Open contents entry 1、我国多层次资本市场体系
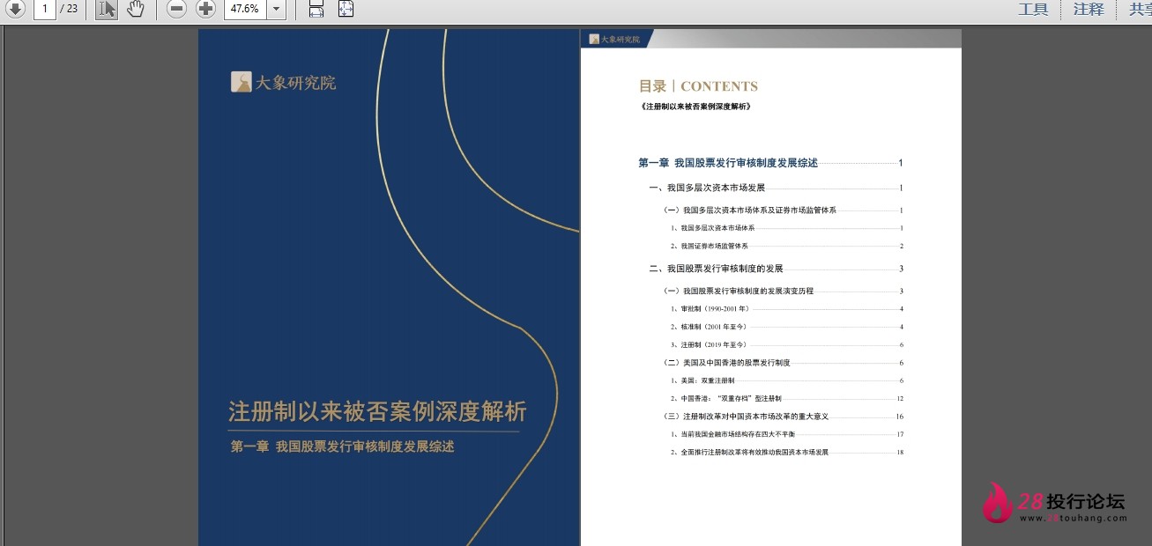Screen dimensions: 1152x546 pyautogui.click(x=786, y=228)
